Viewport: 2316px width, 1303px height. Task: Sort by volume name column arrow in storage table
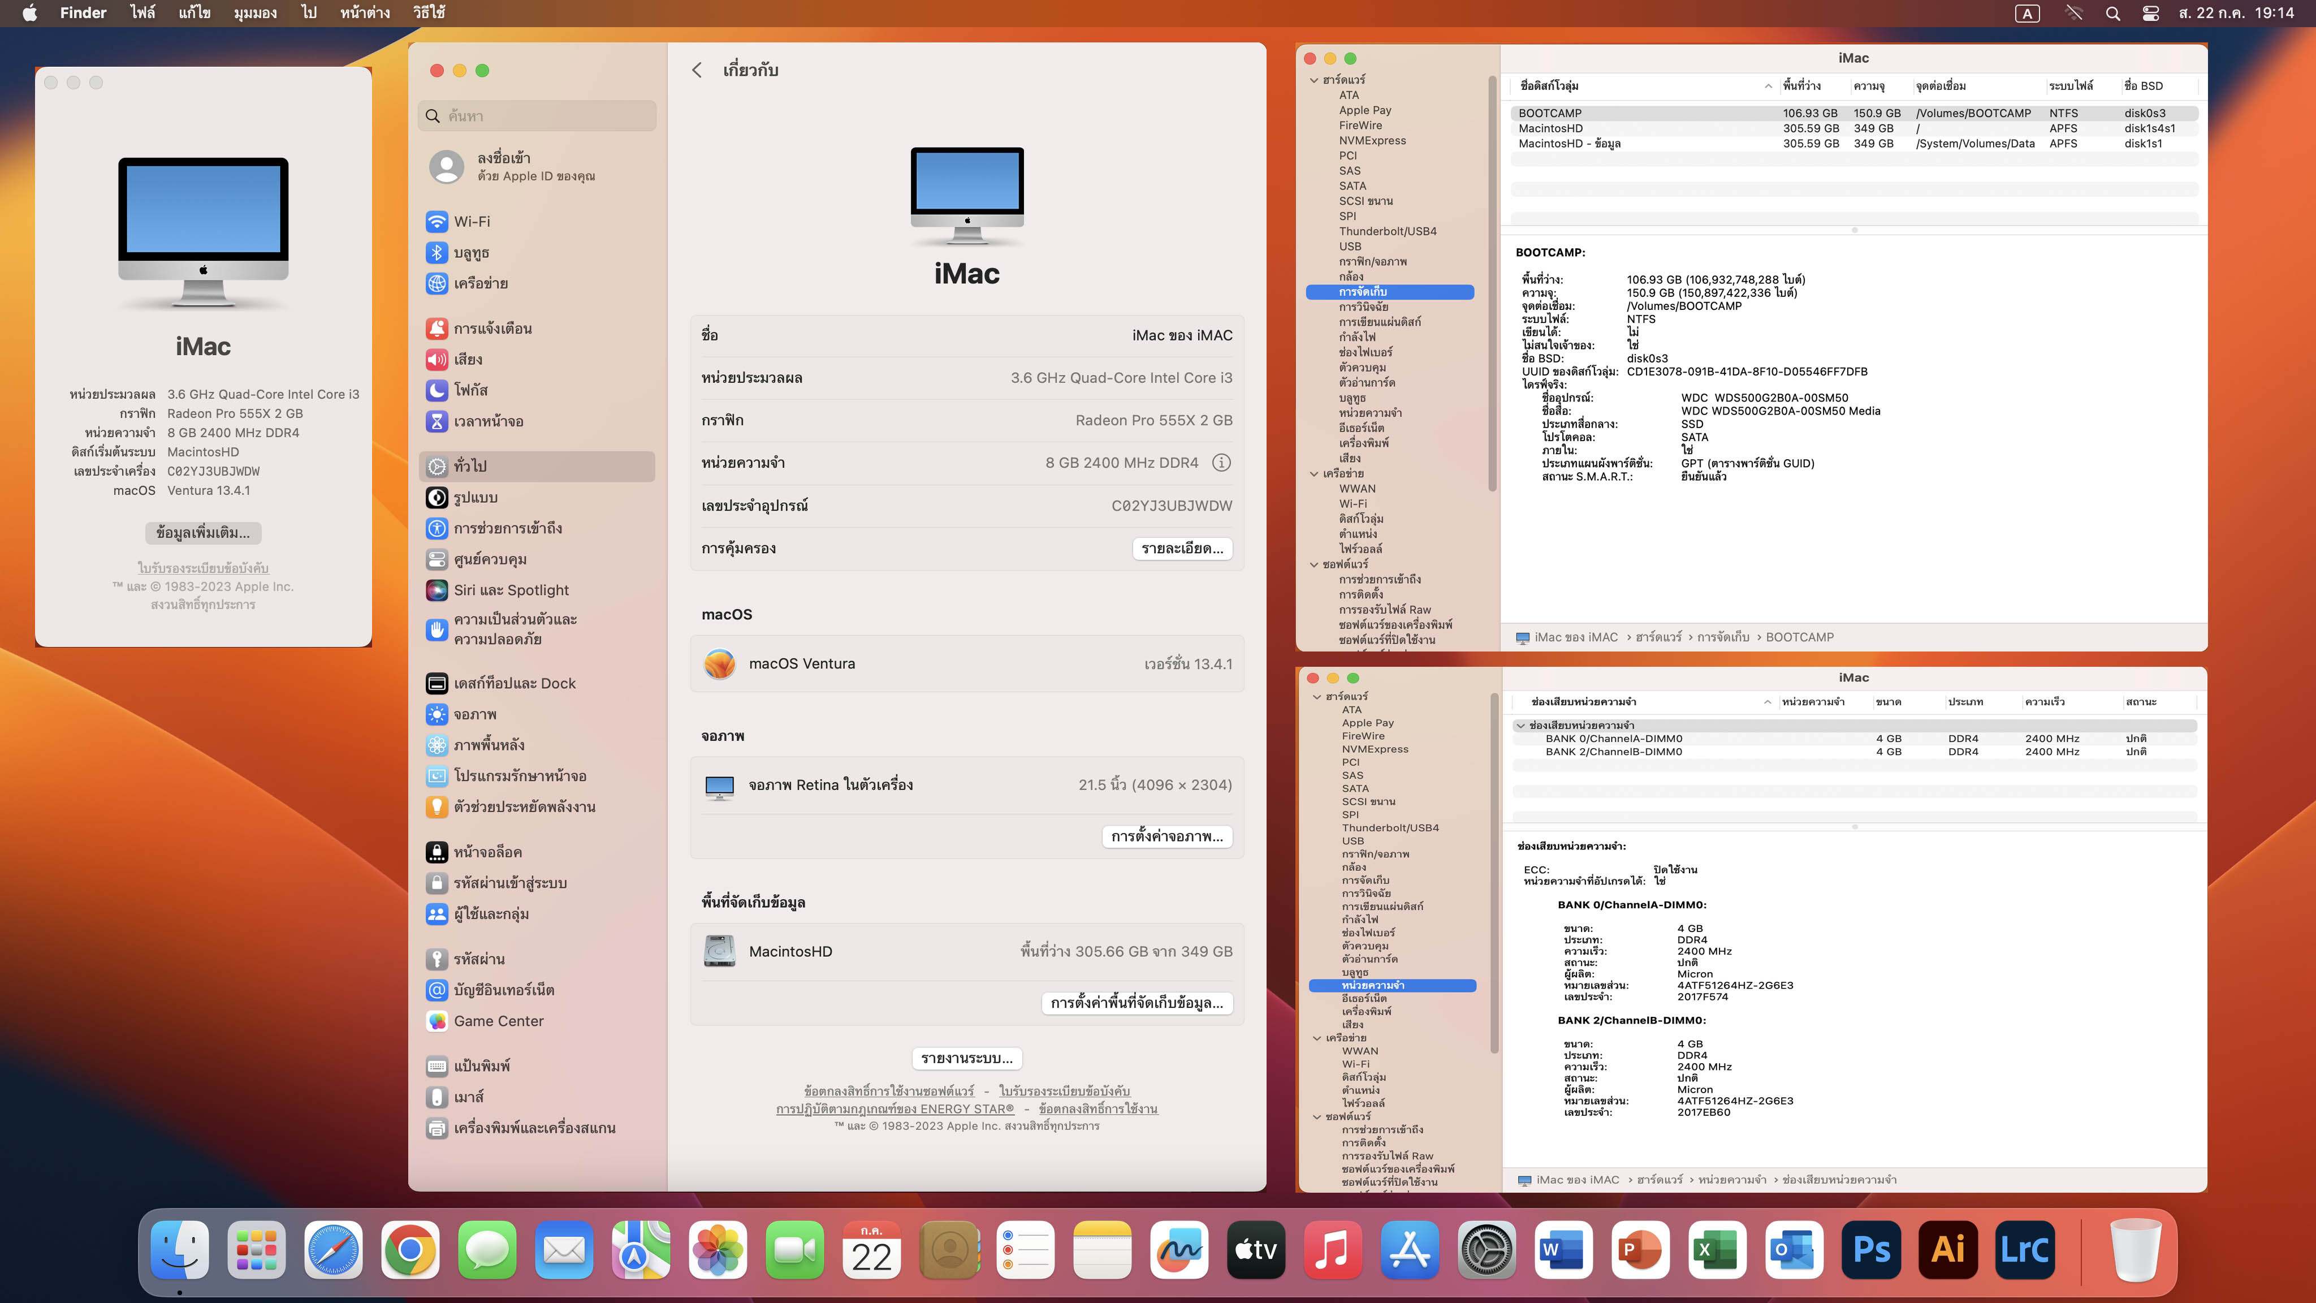pyautogui.click(x=1768, y=87)
